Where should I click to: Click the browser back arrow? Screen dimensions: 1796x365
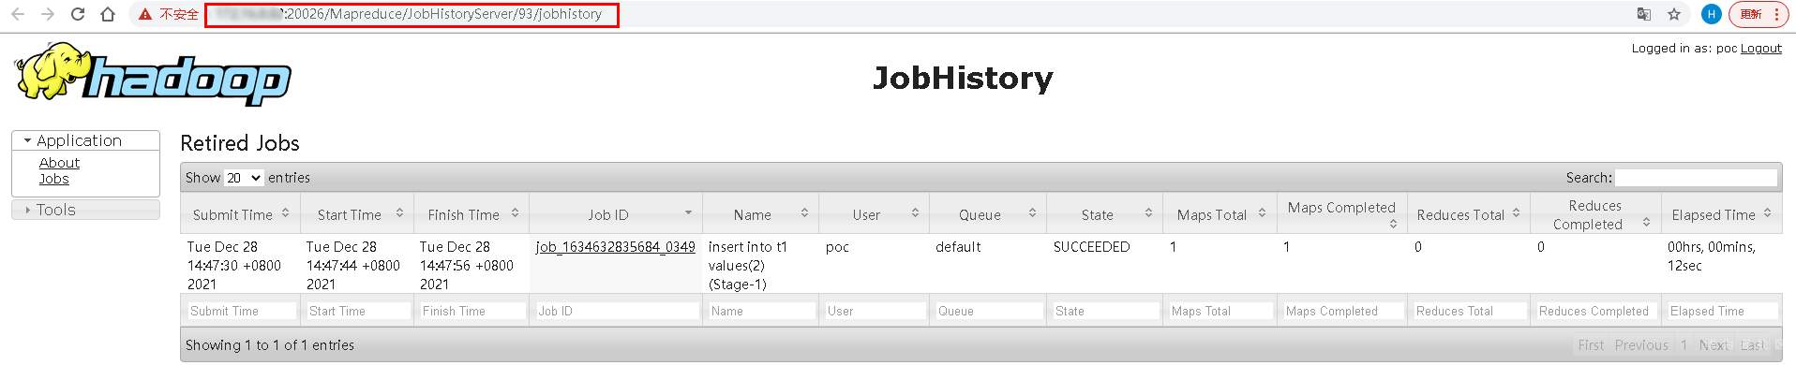coord(18,14)
